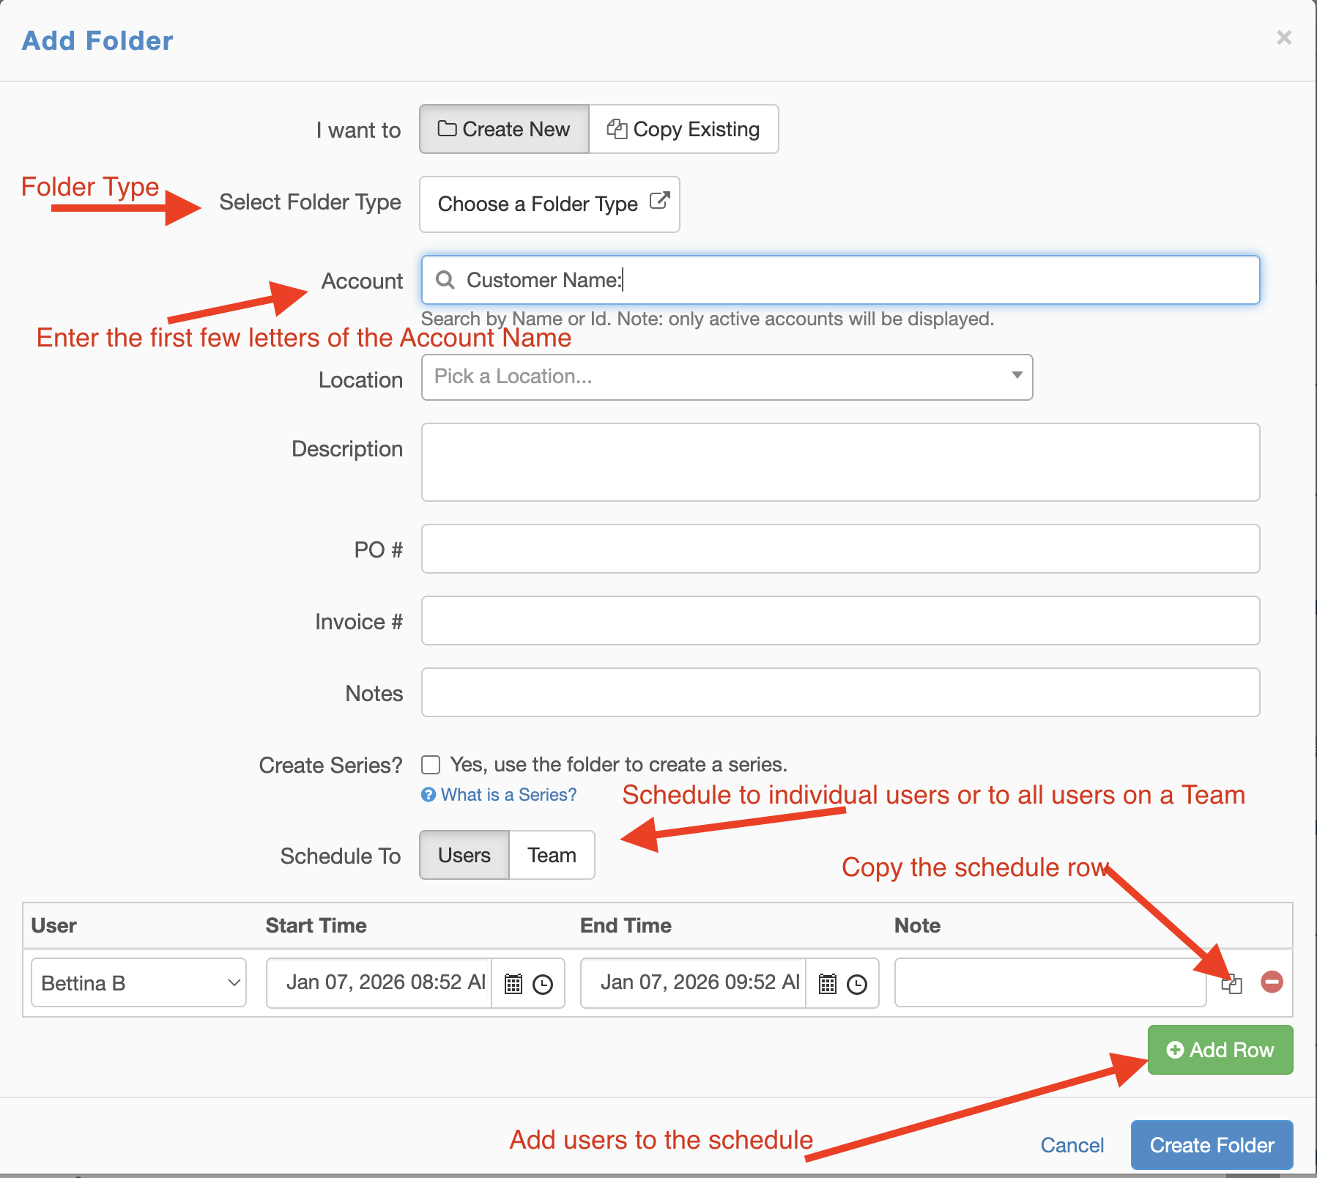The width and height of the screenshot is (1317, 1178).
Task: Expand the Pick a Location dropdown
Action: [x=727, y=377]
